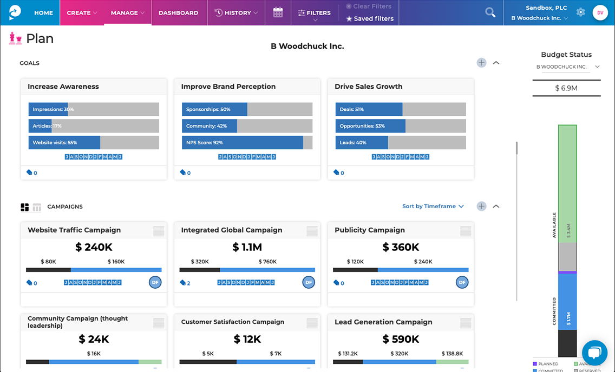This screenshot has width=615, height=372.
Task: Click tag icon on Integrated Global Campaign
Action: [x=183, y=282]
